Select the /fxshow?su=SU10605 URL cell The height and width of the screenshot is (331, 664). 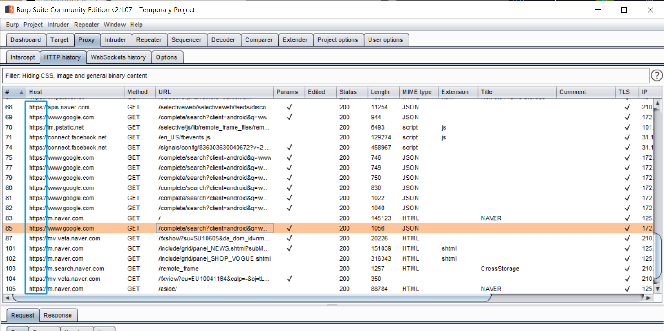click(x=215, y=238)
